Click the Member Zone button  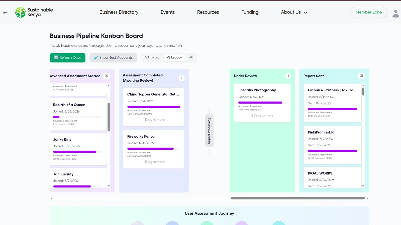pos(369,12)
